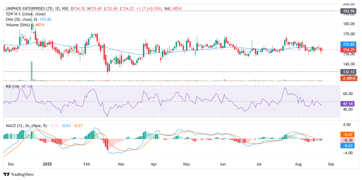Click the pink MACD histogram badge -0.36
362x180 pixels.
pyautogui.click(x=347, y=140)
